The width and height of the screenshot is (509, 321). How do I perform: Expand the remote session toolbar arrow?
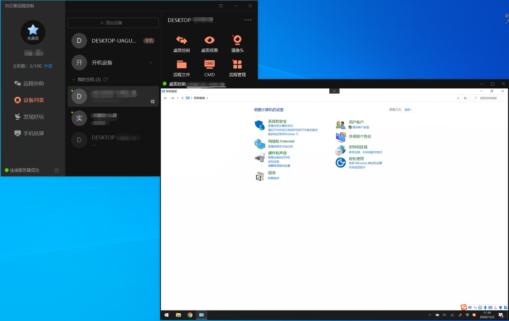tap(334, 91)
